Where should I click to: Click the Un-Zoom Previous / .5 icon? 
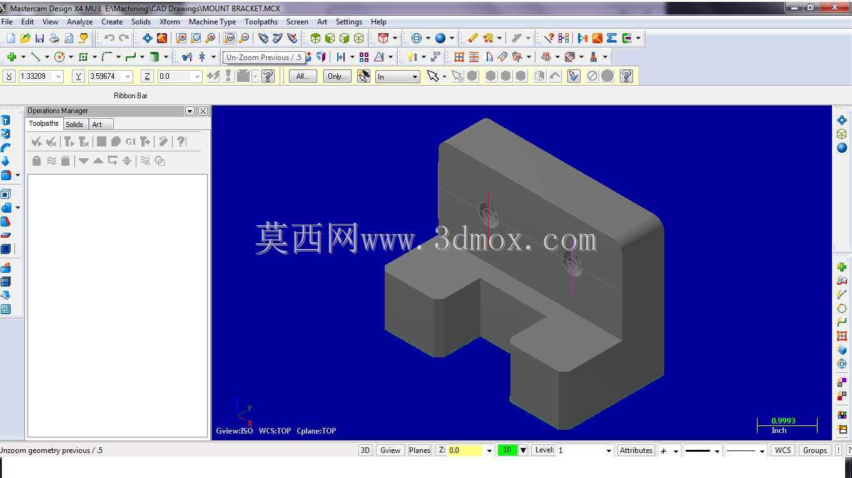230,38
